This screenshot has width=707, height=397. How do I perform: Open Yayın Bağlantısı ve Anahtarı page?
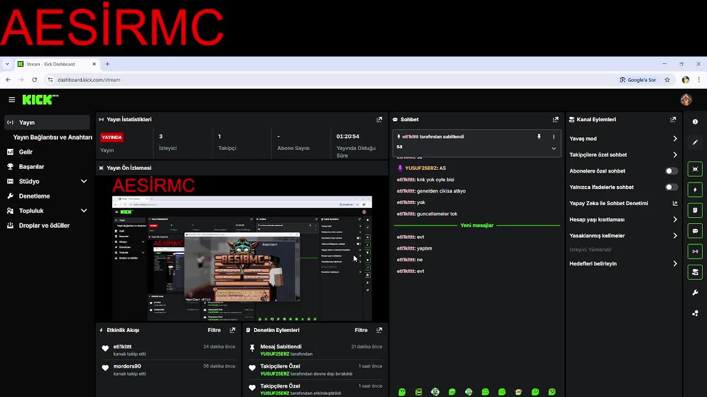click(52, 137)
